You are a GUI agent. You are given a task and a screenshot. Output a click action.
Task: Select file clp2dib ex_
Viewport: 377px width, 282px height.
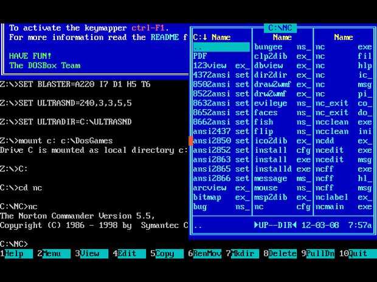tap(283, 56)
